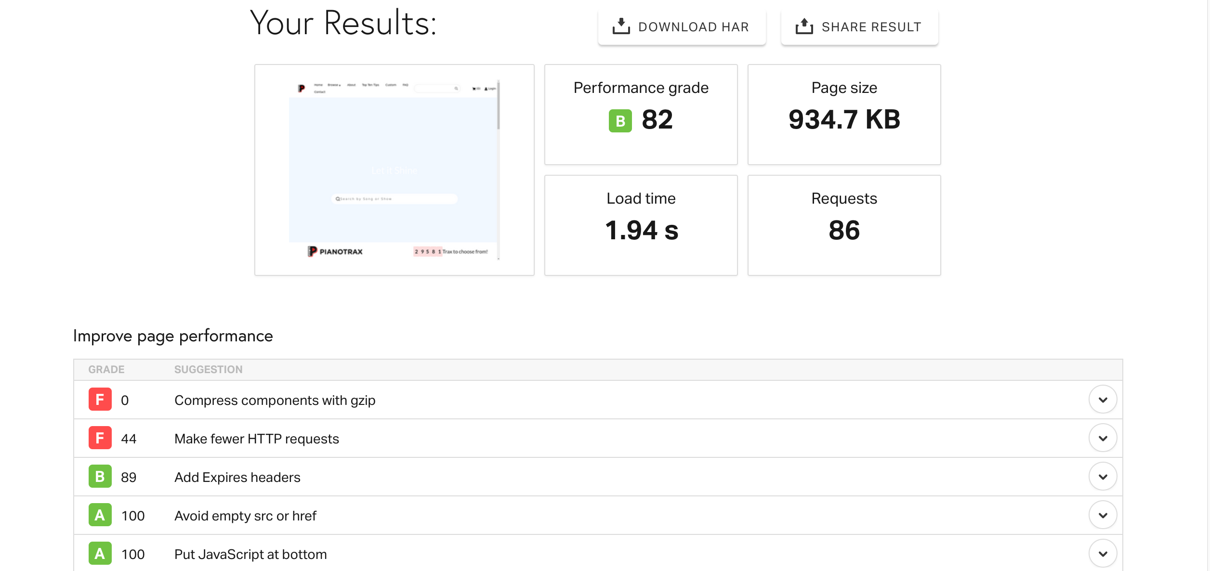The height and width of the screenshot is (571, 1210).
Task: Expand Compress components with gzip row
Action: click(1103, 400)
